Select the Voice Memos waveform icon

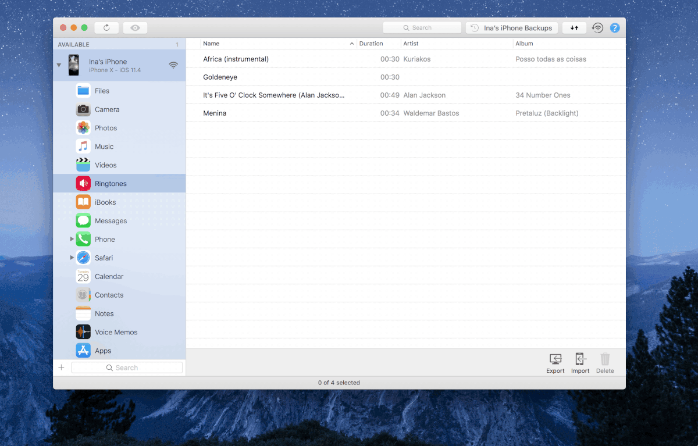83,332
